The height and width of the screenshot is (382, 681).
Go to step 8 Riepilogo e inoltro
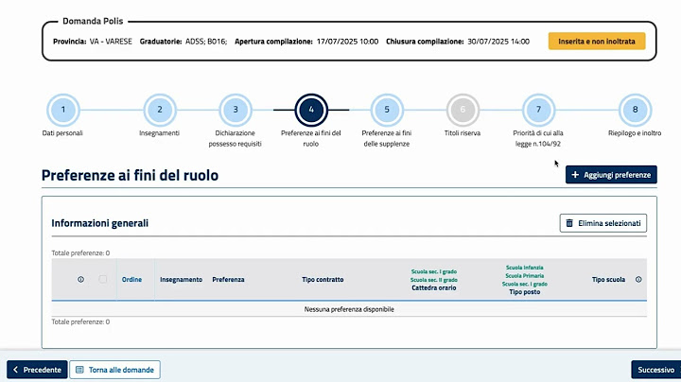[635, 110]
